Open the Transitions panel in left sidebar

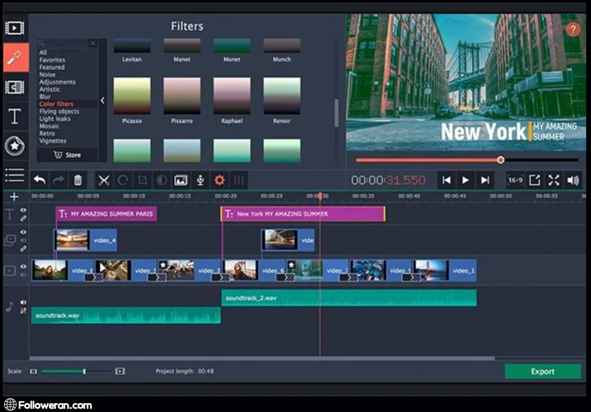click(x=14, y=87)
